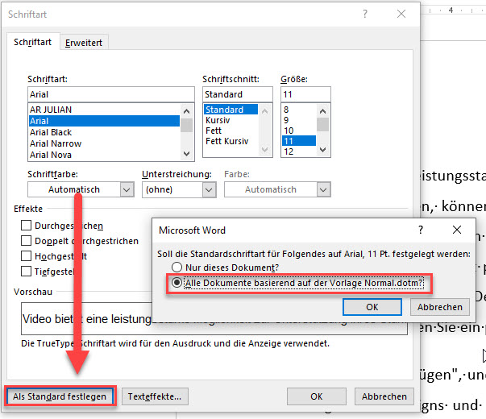Select font size 12
This screenshot has height=419, width=486.
pyautogui.click(x=299, y=151)
